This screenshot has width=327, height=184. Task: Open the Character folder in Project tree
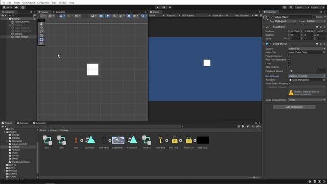pos(17,141)
